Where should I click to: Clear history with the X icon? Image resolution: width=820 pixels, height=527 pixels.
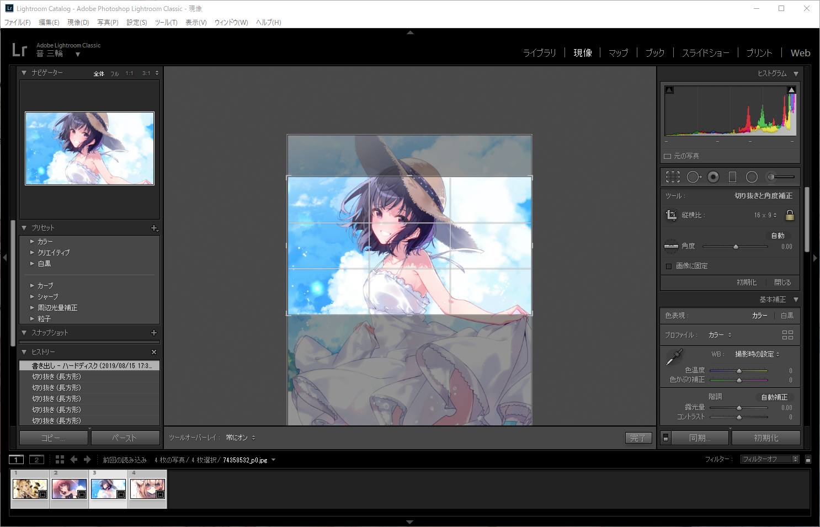coord(154,352)
